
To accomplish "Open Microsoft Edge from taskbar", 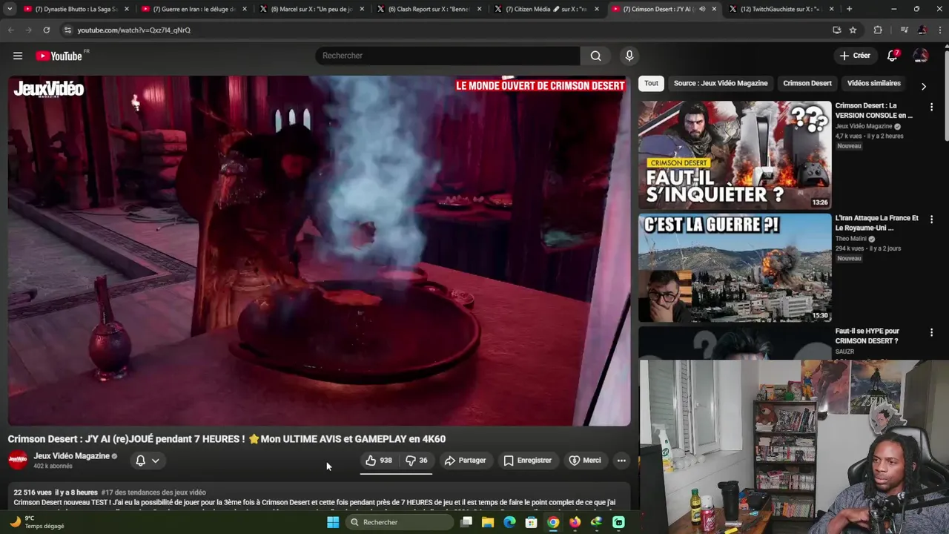I will pos(509,522).
